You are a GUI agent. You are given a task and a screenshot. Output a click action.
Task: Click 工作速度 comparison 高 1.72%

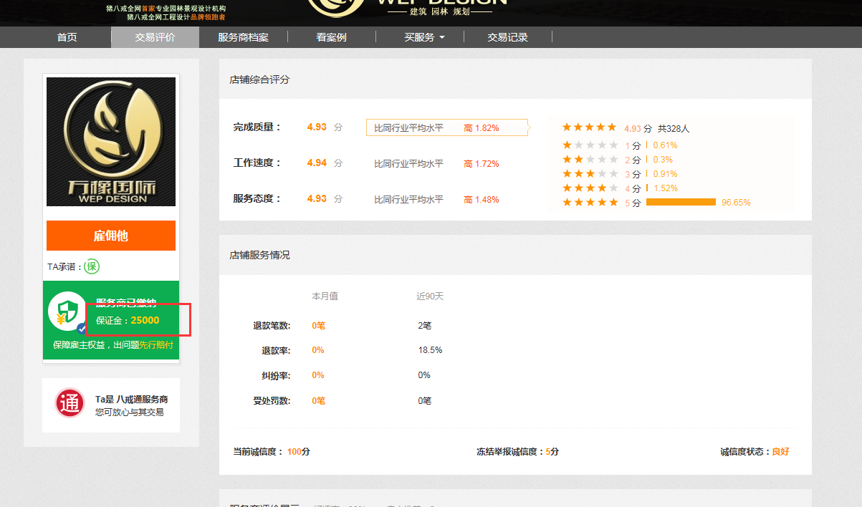[481, 164]
